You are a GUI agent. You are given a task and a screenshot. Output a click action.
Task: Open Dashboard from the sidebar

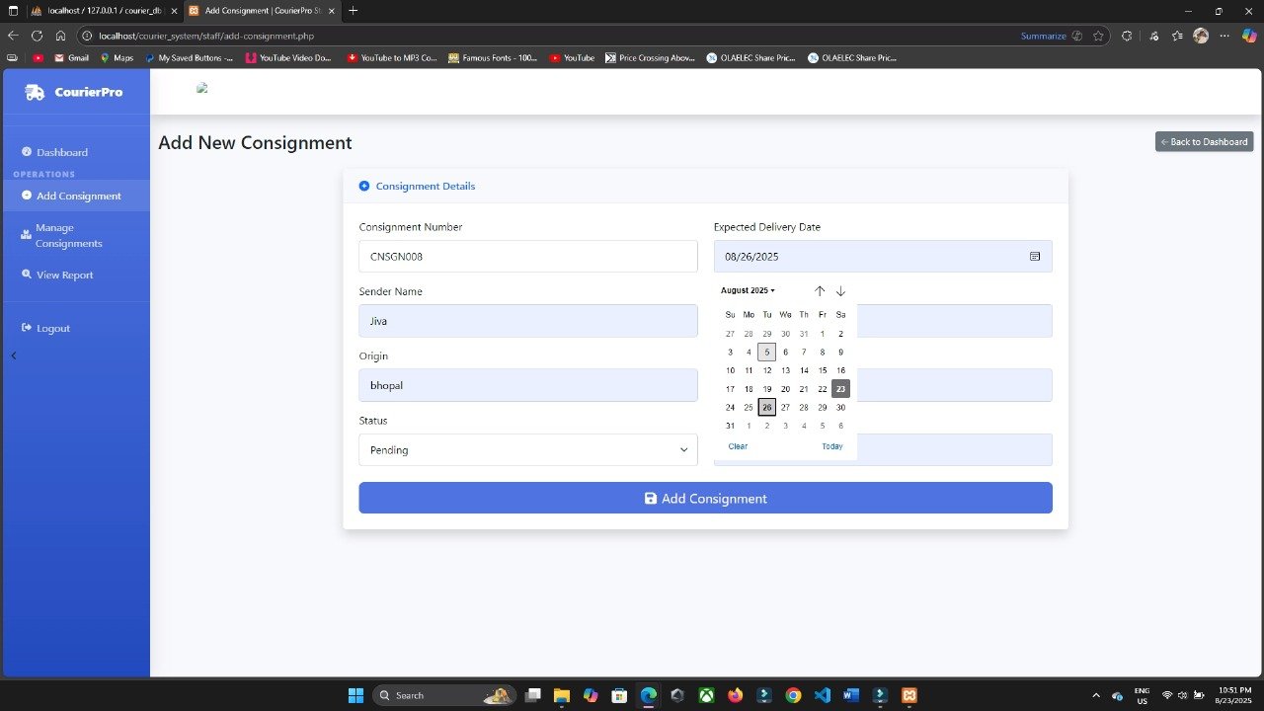click(62, 152)
